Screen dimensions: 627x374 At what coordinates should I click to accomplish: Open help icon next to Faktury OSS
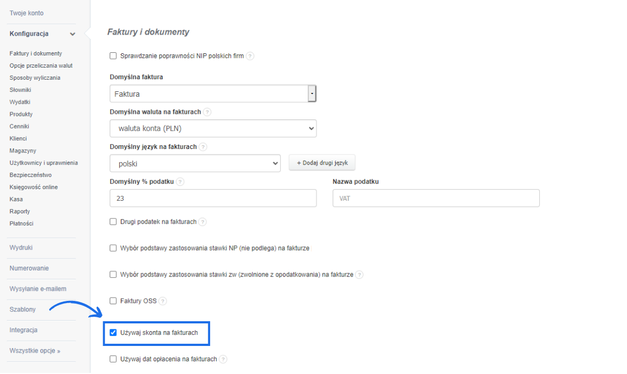coord(163,301)
